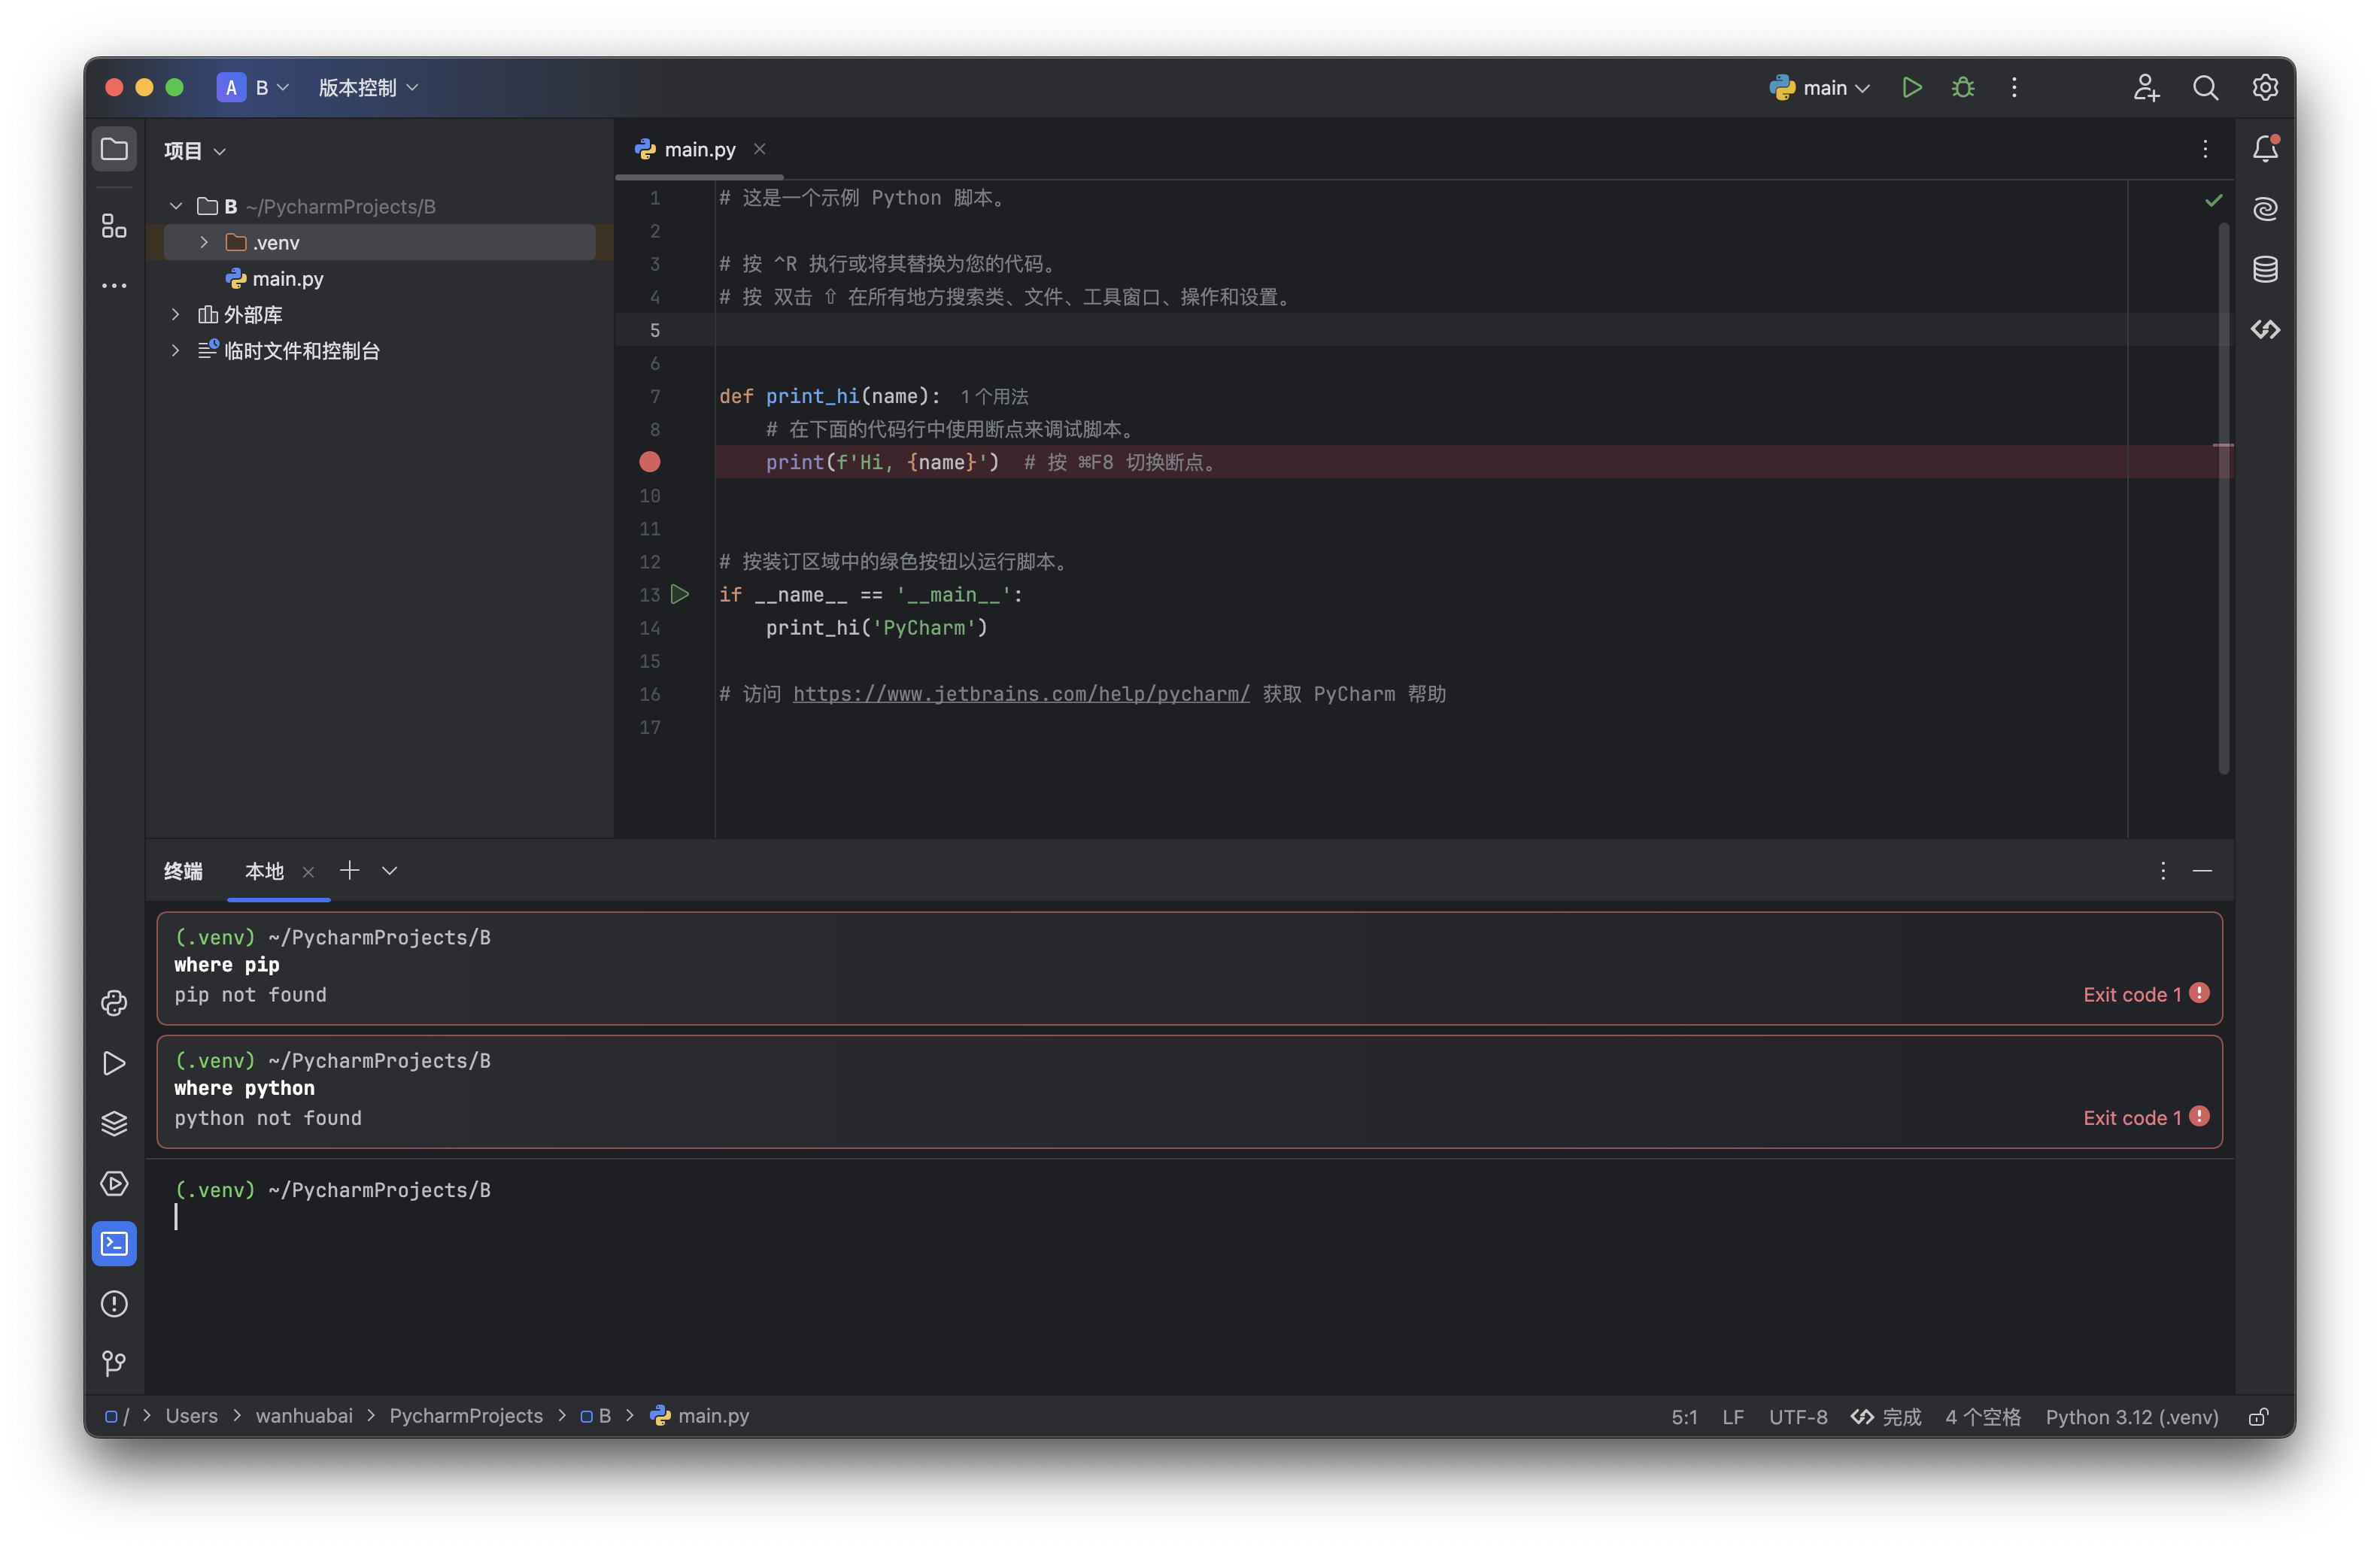This screenshot has height=1549, width=2380.
Task: Open the Python Packages tool window
Action: coord(114,1123)
